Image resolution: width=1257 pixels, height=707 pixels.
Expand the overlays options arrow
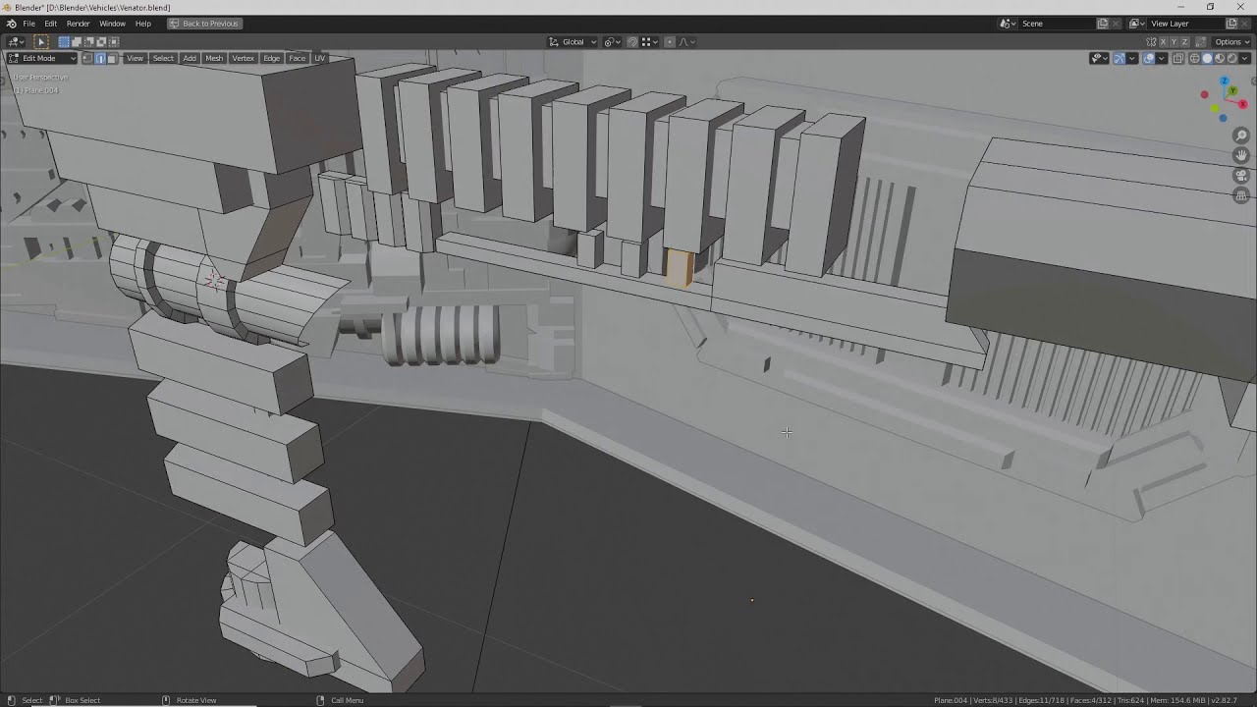[x=1162, y=58]
